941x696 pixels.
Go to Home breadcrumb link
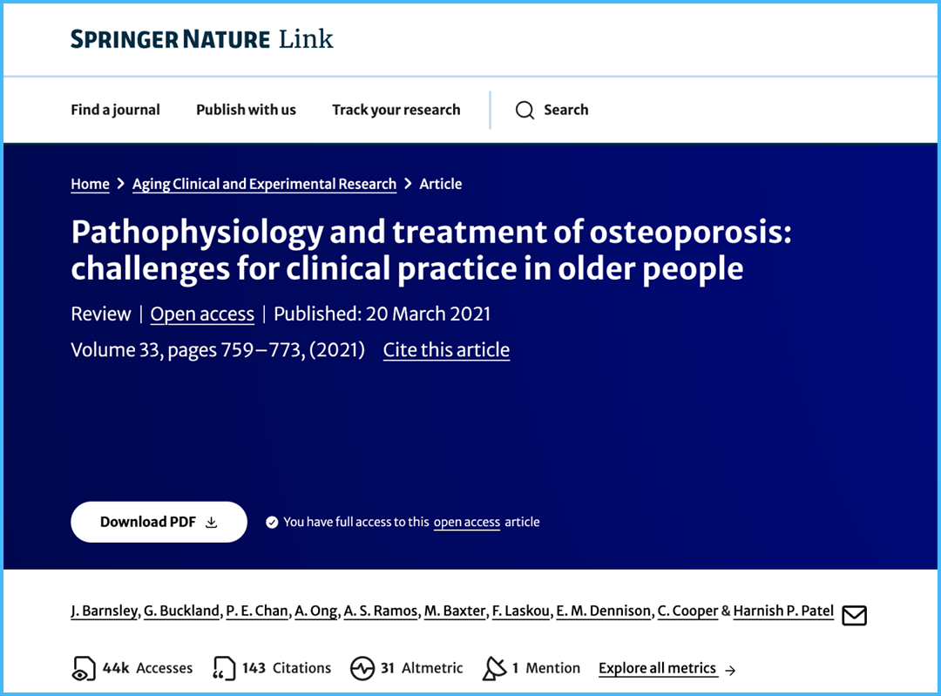click(x=90, y=184)
